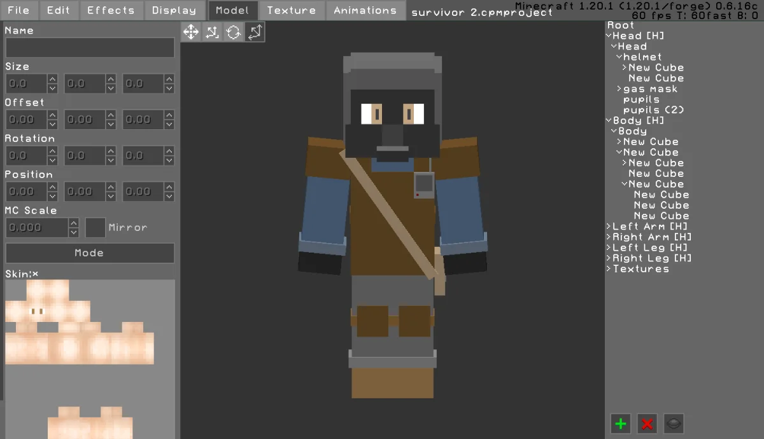The height and width of the screenshot is (439, 764).
Task: Click the Mode button
Action: click(x=90, y=253)
